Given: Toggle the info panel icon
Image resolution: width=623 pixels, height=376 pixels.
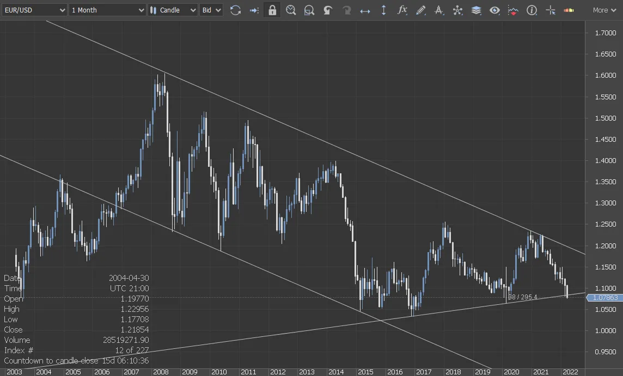Looking at the screenshot, I should tap(532, 10).
